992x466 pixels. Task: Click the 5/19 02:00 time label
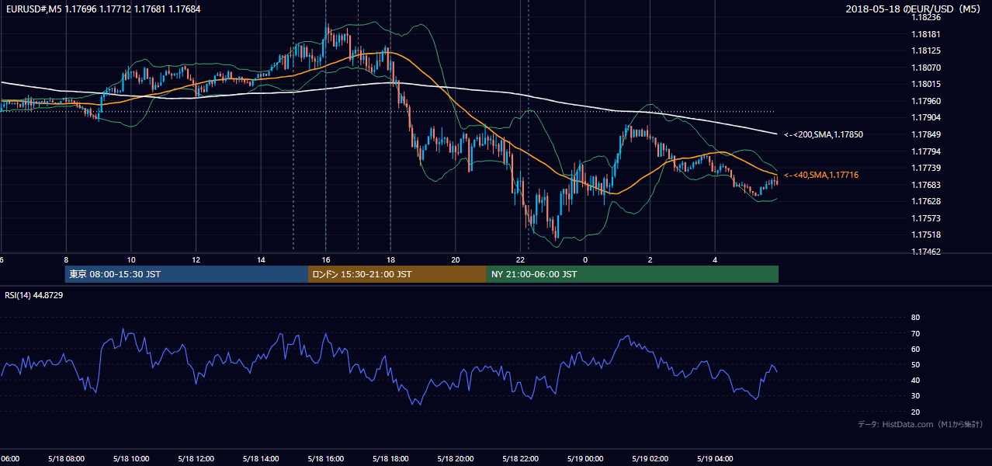[650, 458]
